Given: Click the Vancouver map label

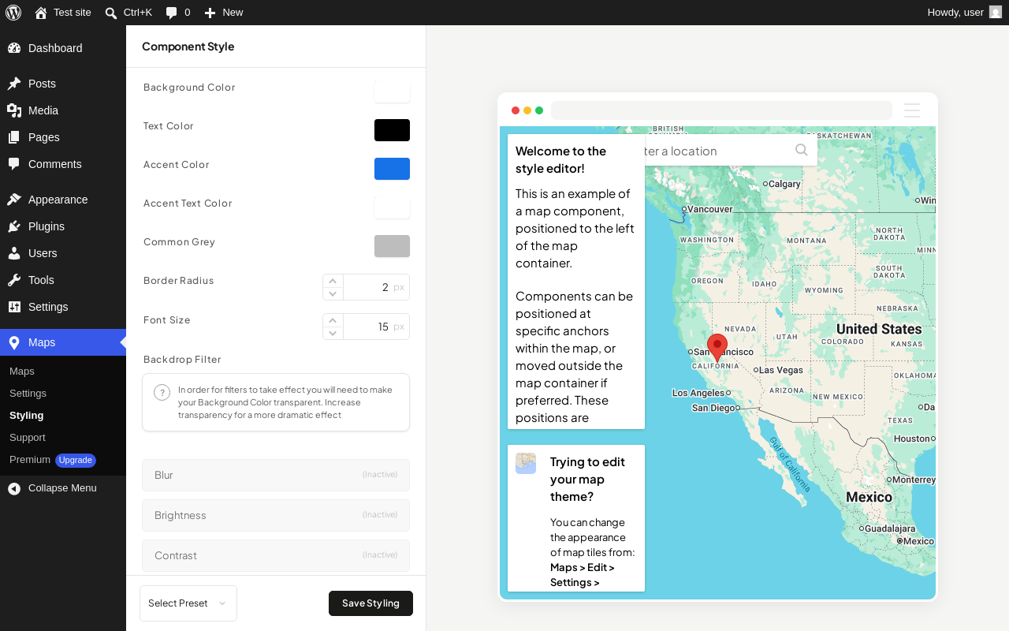Looking at the screenshot, I should (x=710, y=209).
